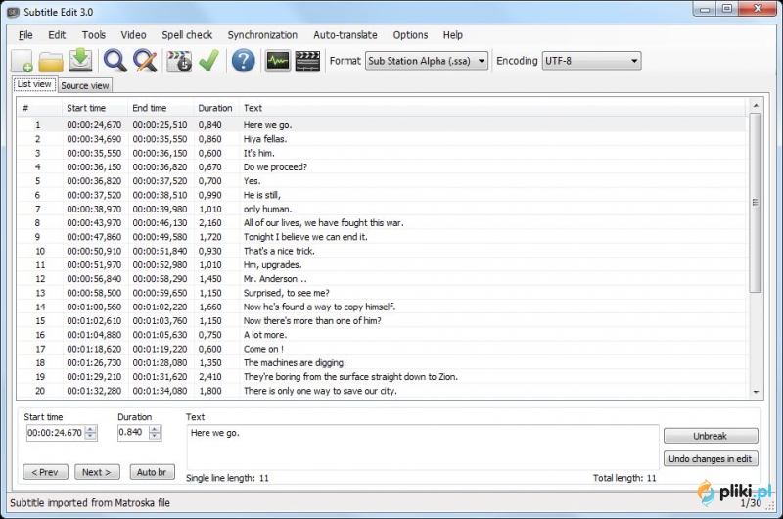Viewport: 783px width, 519px height.
Task: Toggle the waveform display icon
Action: 278,61
